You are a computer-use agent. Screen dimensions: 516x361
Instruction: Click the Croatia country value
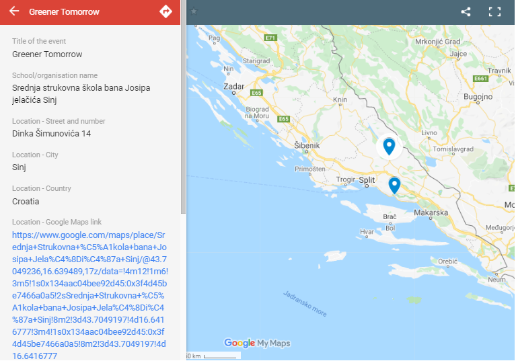(26, 201)
